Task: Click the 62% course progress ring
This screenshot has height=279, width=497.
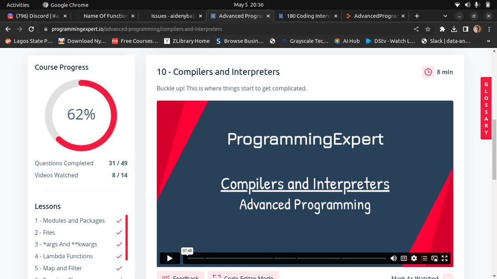Action: point(81,115)
